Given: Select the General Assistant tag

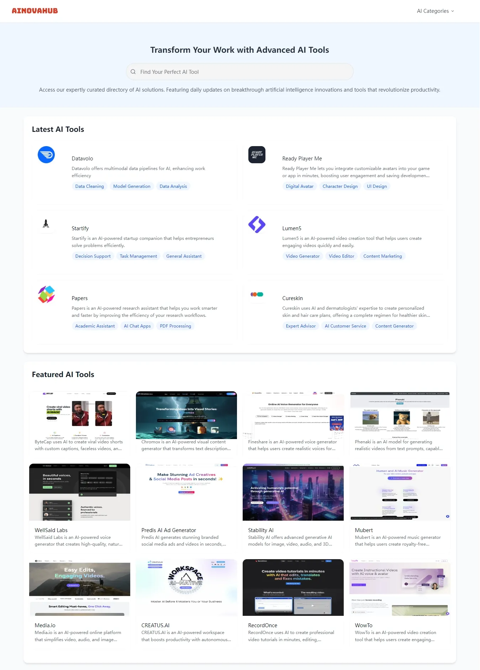Looking at the screenshot, I should tap(184, 256).
